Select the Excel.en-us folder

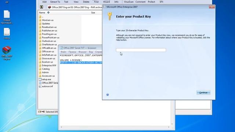tap(46, 62)
